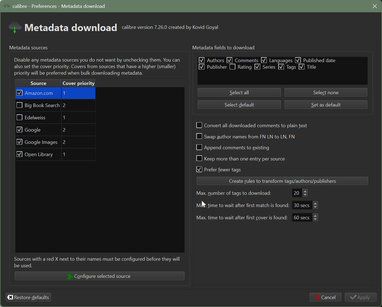Click the Metadata download cloud icon
The image size is (382, 307).
pos(15,27)
